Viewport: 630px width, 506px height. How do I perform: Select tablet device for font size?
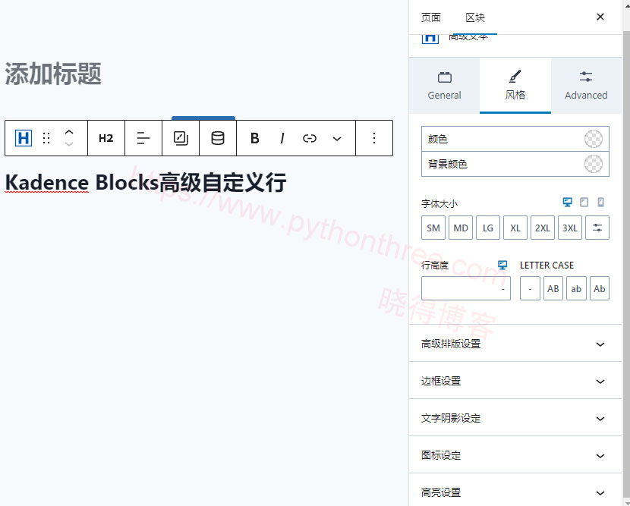(x=584, y=203)
